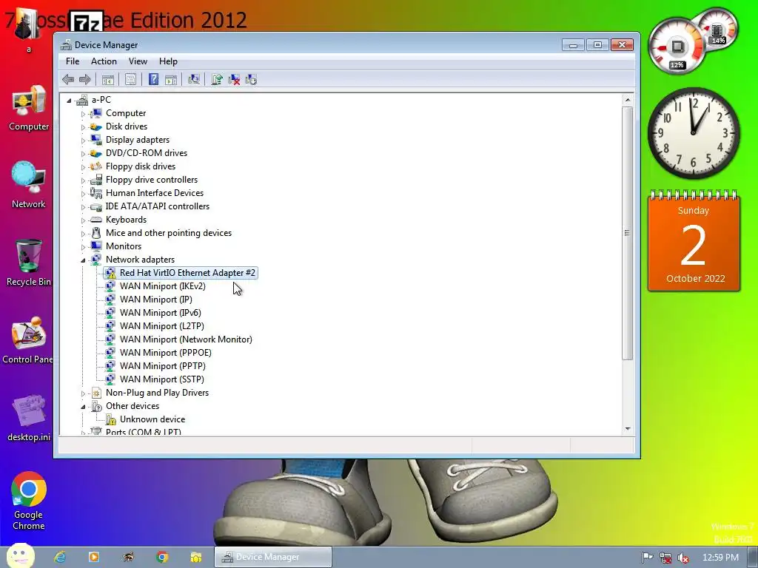This screenshot has width=758, height=568.
Task: Click the 12:59 PM taskbar clock
Action: (720, 558)
